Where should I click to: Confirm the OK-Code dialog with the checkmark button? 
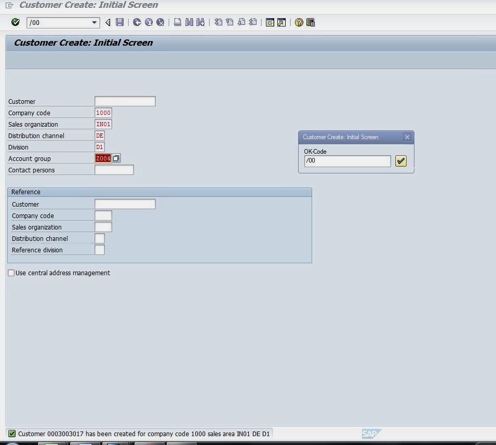[x=400, y=161]
